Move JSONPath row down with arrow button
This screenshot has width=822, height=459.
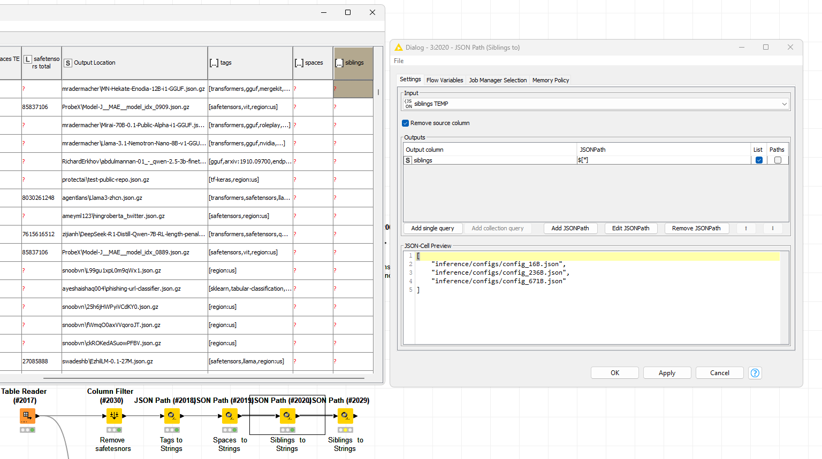click(772, 228)
